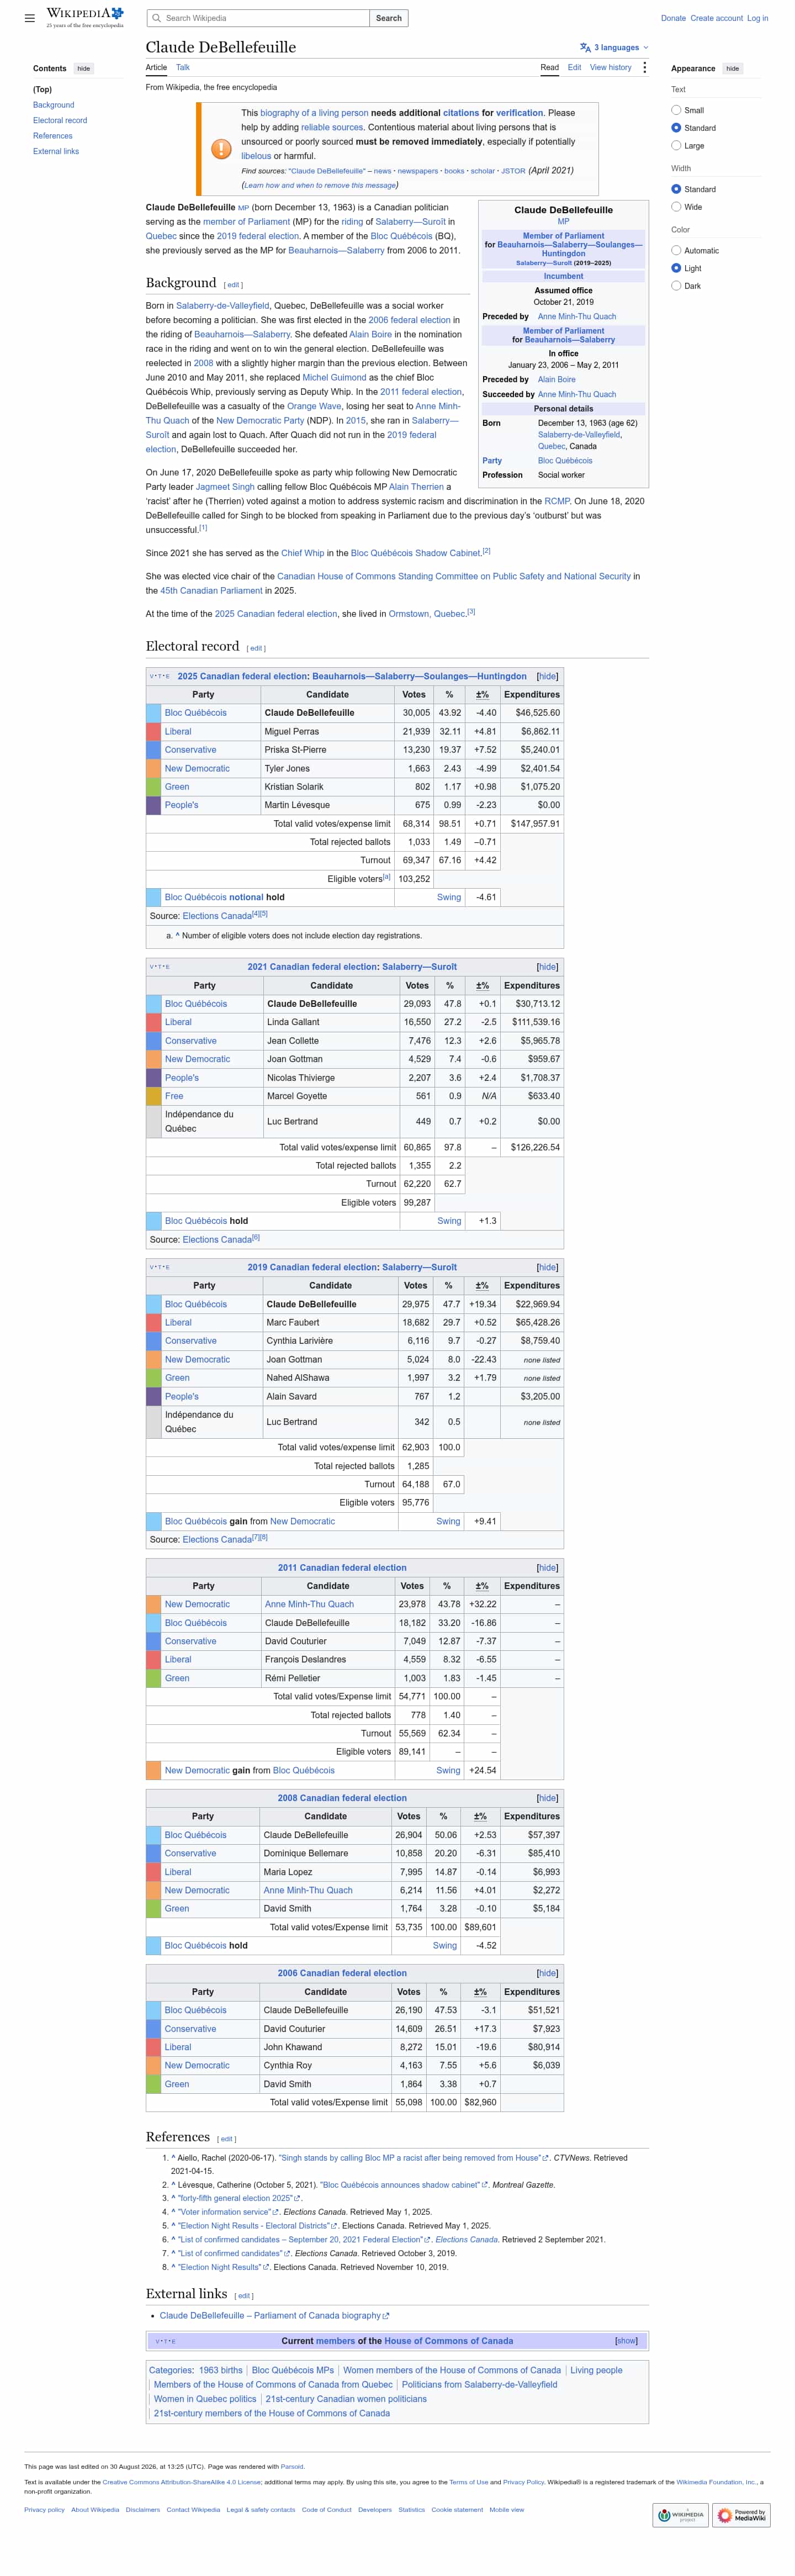Click the Rémi Pelletier candidate cell
The image size is (795, 2576).
click(x=328, y=1678)
